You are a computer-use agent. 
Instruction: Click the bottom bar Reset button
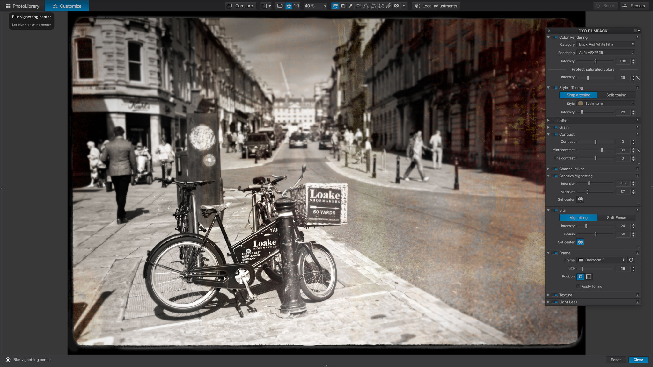615,360
